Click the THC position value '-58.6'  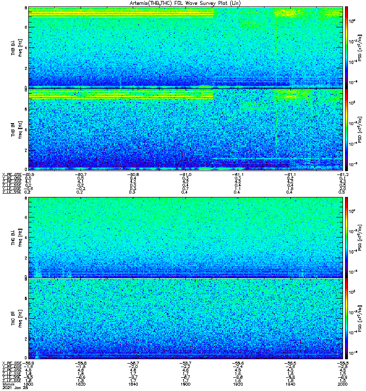[x=238, y=363]
